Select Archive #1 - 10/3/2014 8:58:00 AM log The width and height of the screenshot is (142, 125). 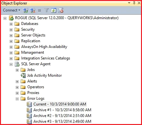point(62,110)
